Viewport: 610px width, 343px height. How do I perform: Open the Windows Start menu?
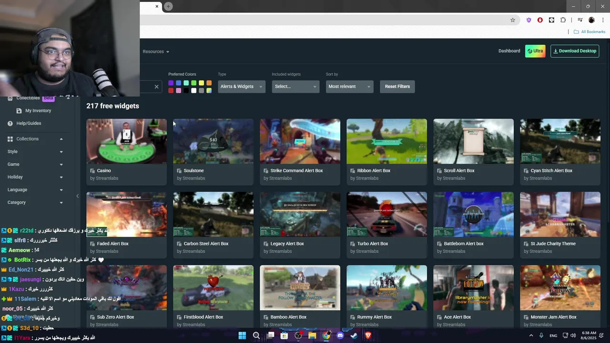click(x=242, y=335)
